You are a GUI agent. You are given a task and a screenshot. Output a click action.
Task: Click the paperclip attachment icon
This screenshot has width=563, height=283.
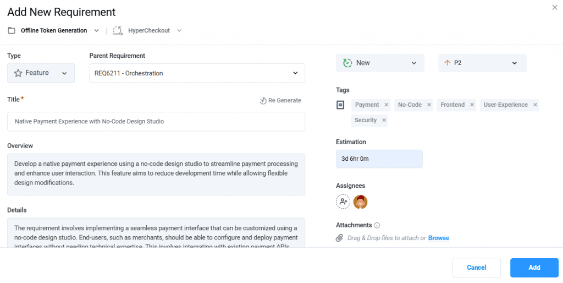[x=340, y=238]
